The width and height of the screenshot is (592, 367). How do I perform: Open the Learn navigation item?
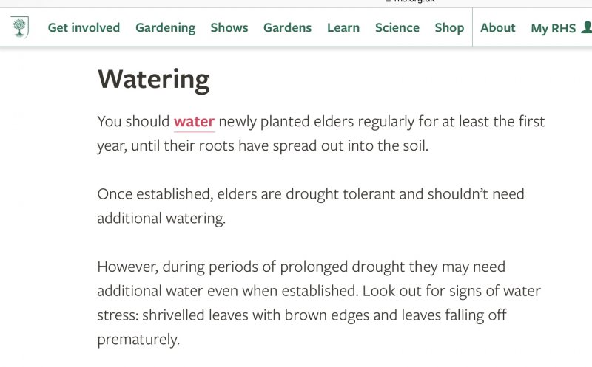[x=343, y=28]
